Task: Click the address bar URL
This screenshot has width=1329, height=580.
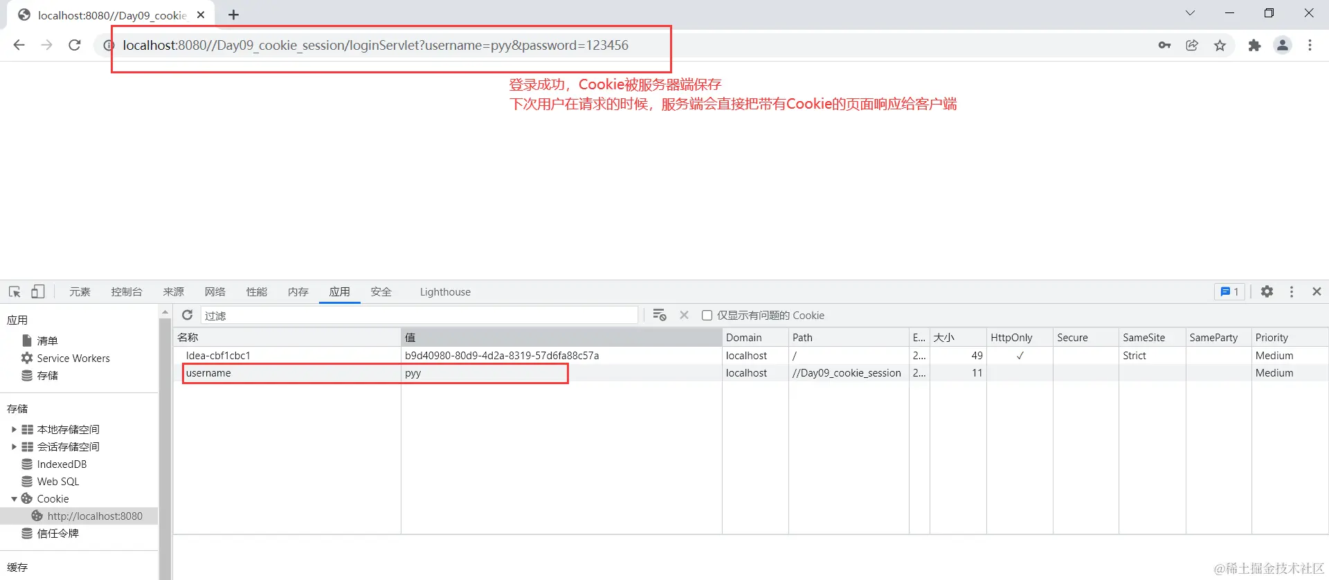Action: tap(376, 45)
